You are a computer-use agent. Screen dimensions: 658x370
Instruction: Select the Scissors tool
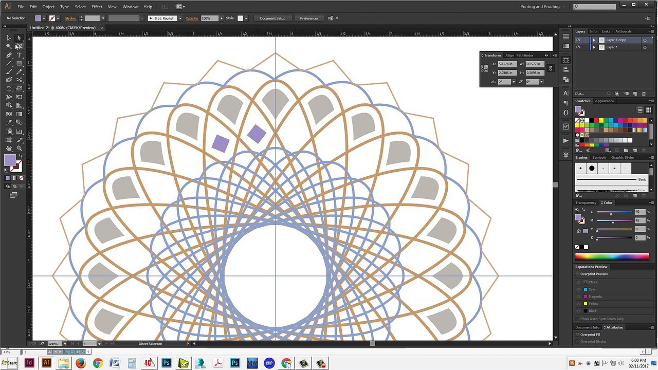point(19,80)
